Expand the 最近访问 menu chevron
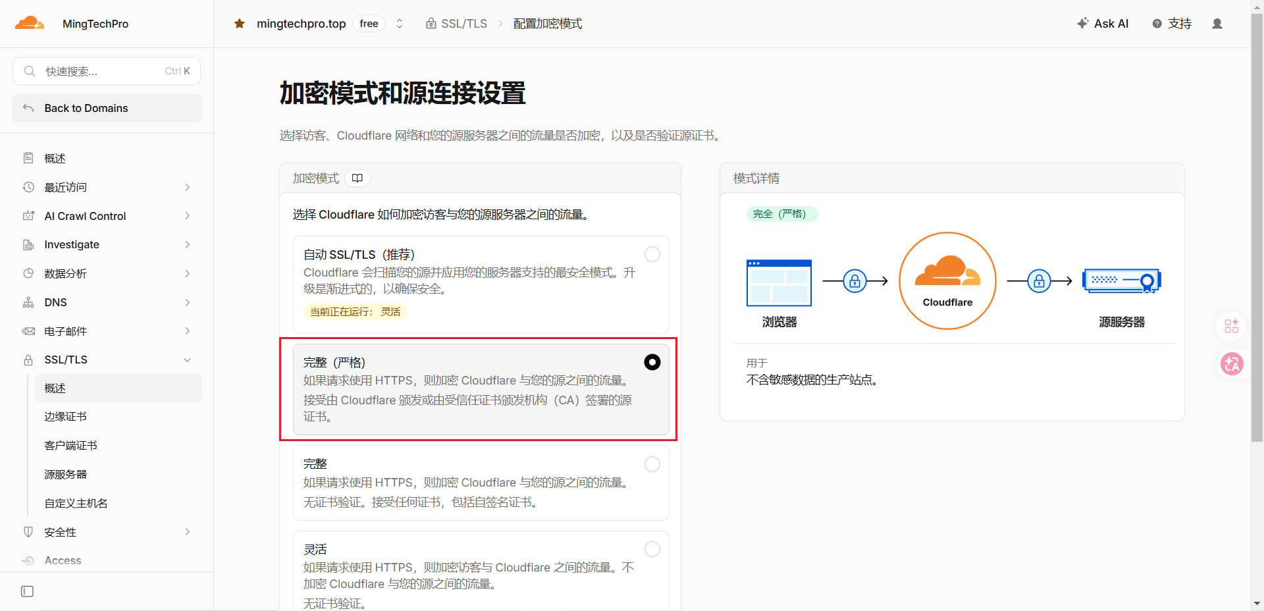 click(x=188, y=188)
